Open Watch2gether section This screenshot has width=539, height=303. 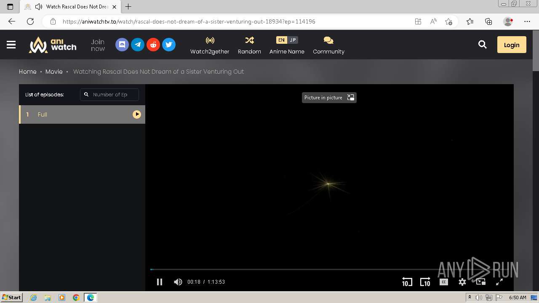point(210,45)
